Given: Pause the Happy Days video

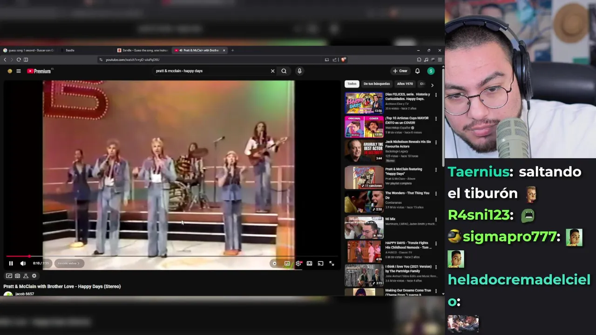Looking at the screenshot, I should (11, 263).
